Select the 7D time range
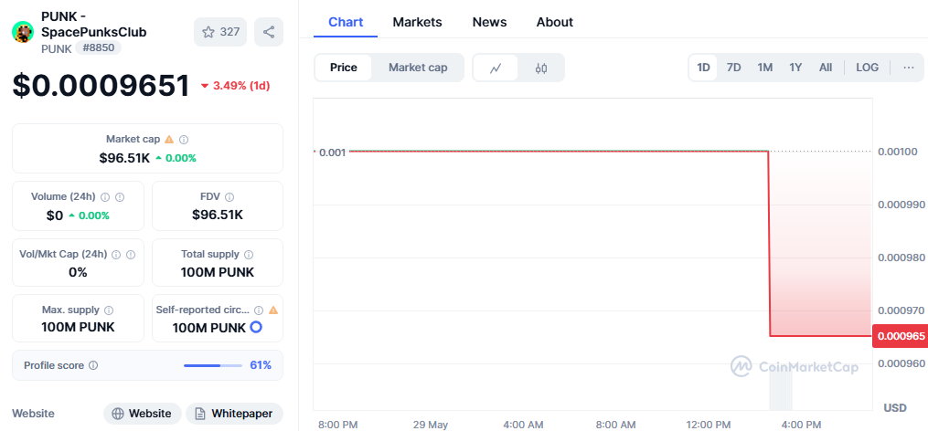This screenshot has height=431, width=928. [733, 68]
